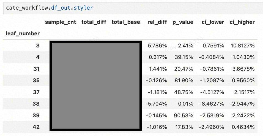
Task: Click the rel_diff column header
Action: pyautogui.click(x=157, y=22)
